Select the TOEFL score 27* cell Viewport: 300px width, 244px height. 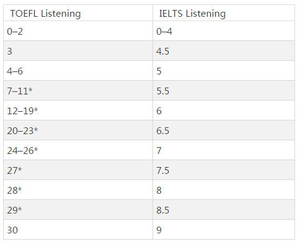[x=78, y=170]
